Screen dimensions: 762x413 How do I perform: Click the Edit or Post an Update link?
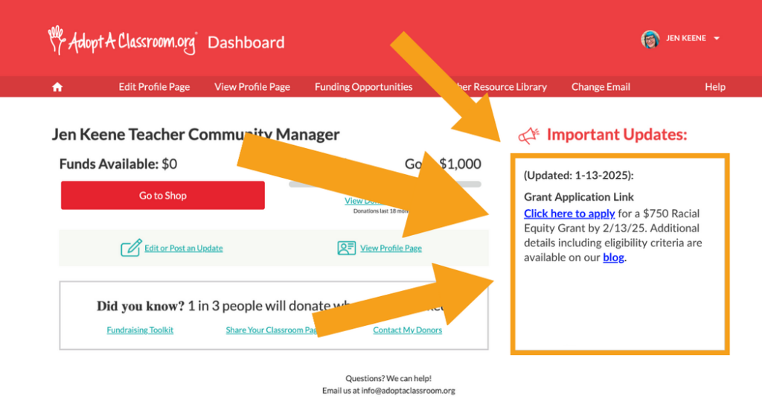coord(184,248)
